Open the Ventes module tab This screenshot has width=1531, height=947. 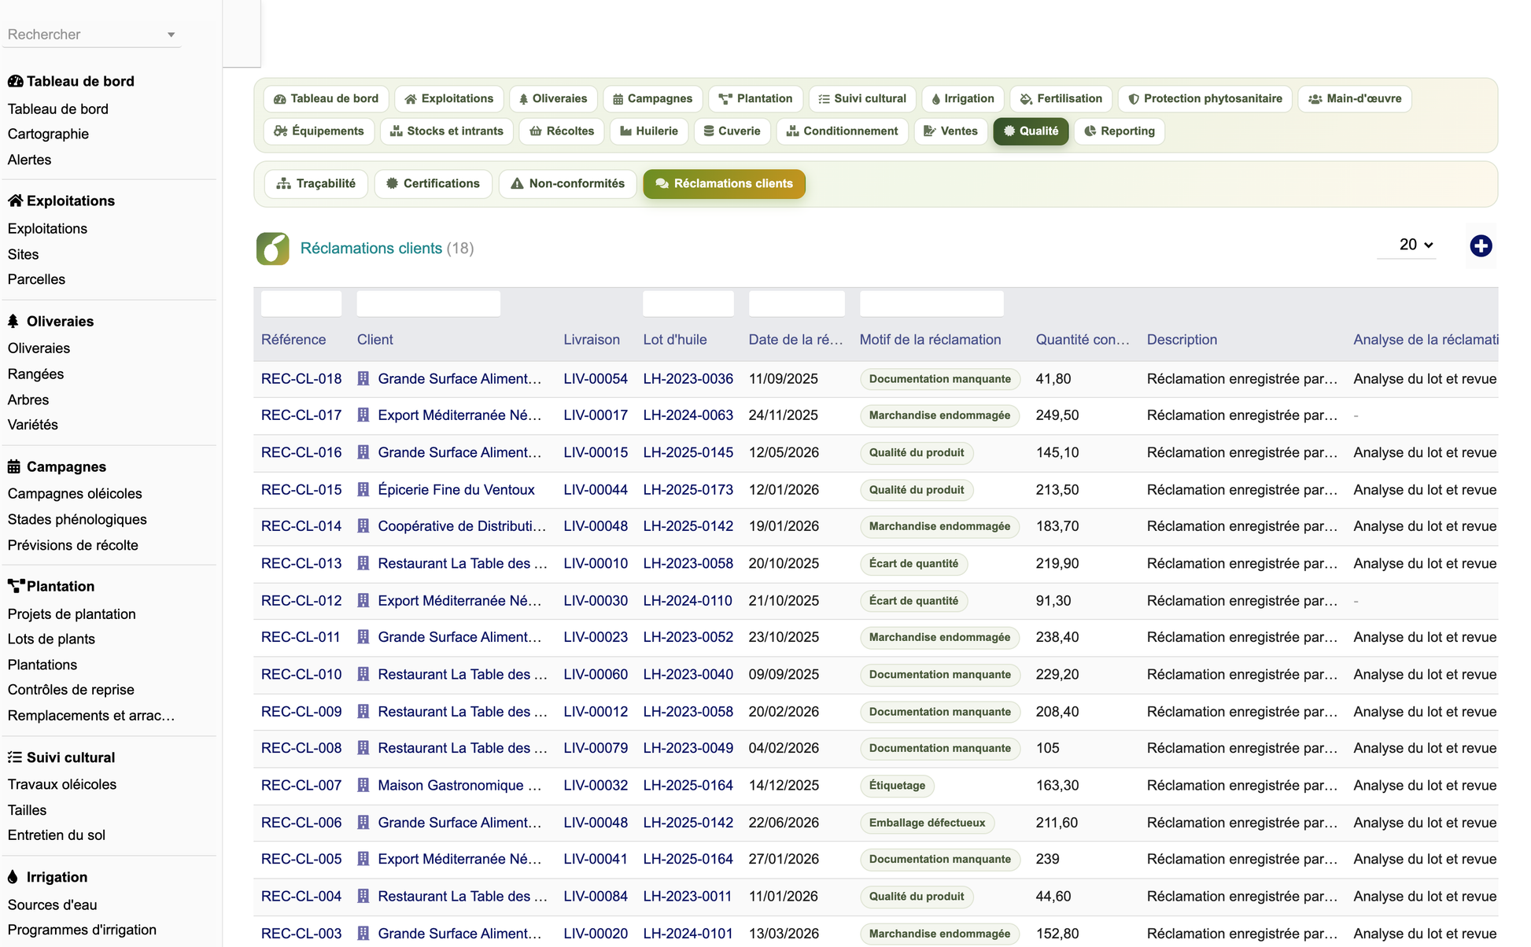pyautogui.click(x=950, y=131)
